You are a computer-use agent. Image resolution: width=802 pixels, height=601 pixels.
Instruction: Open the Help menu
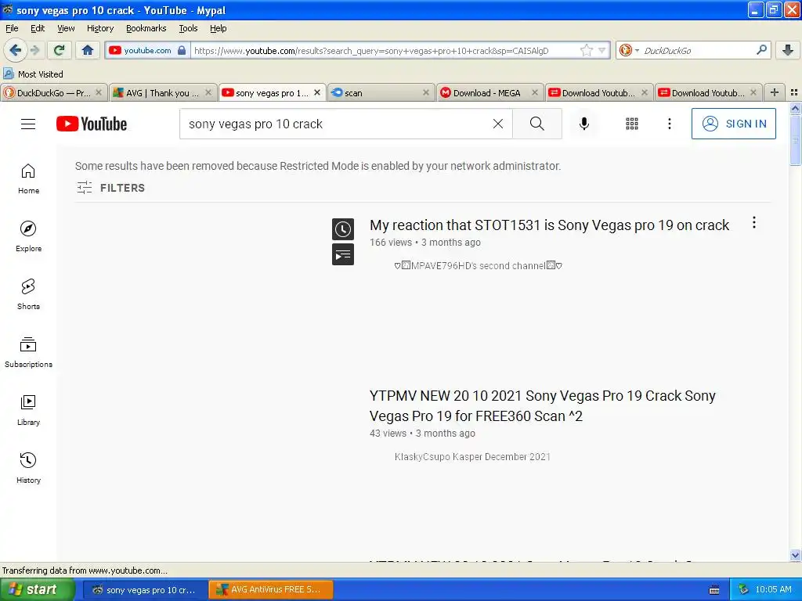click(x=218, y=28)
